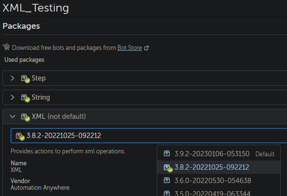
Task: Click the Step package label
Action: click(x=38, y=78)
